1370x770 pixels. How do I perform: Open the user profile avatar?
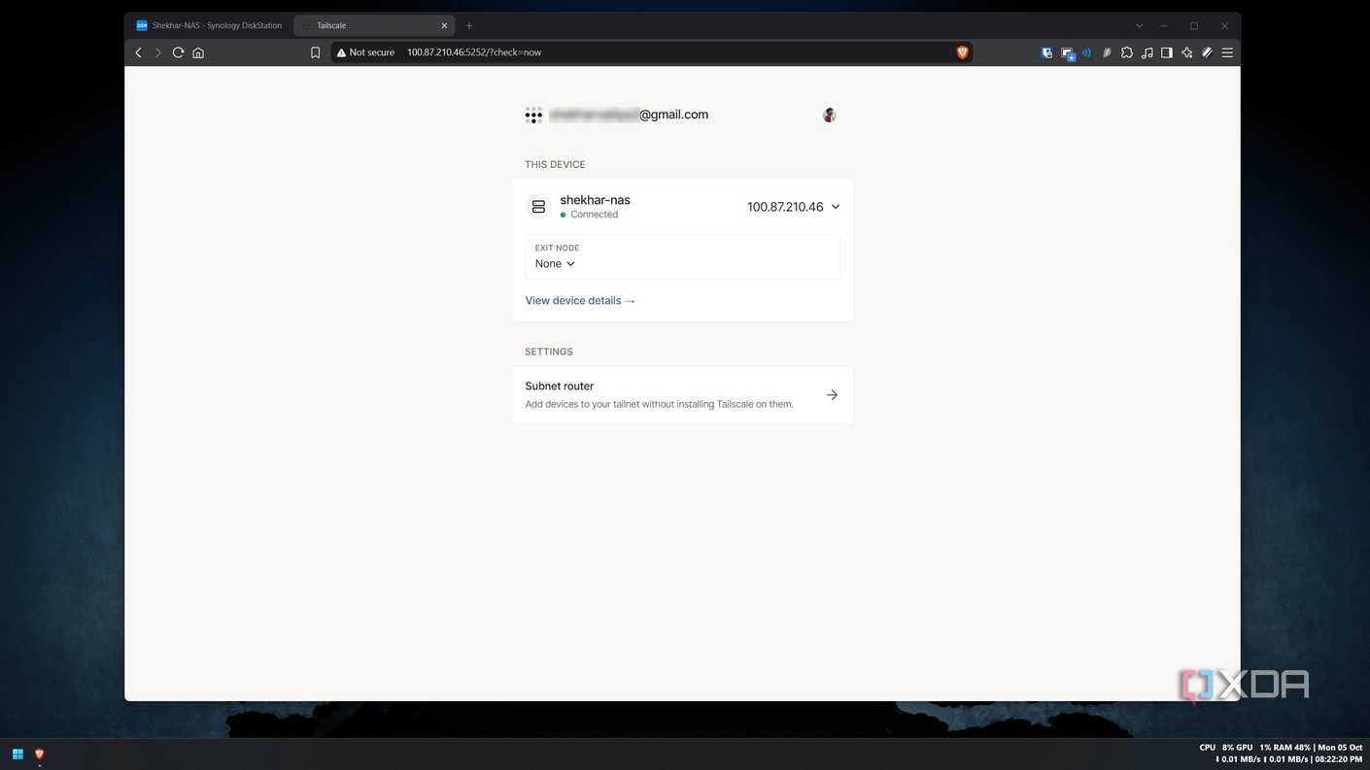point(829,115)
